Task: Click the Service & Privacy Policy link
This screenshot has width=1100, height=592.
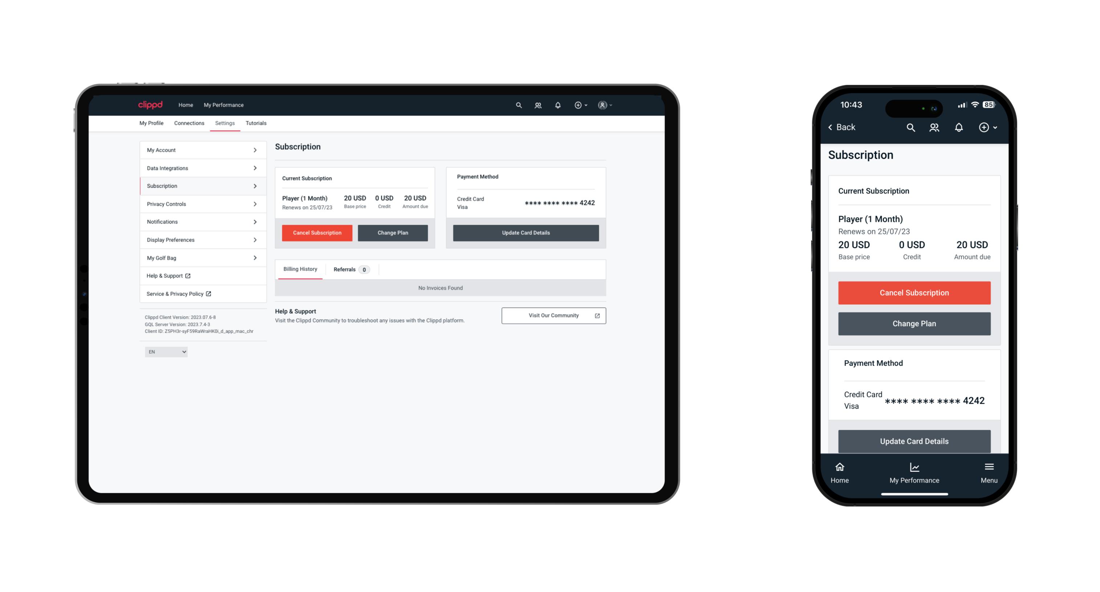Action: pyautogui.click(x=179, y=293)
